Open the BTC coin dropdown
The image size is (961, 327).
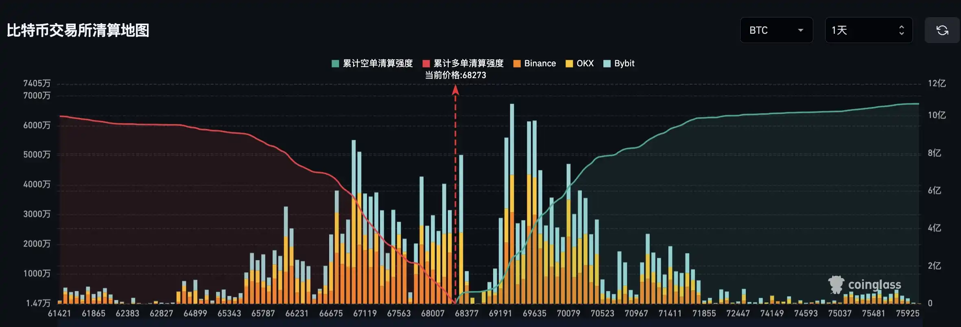coord(776,30)
